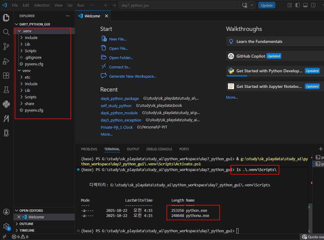Click the Update button
This screenshot has height=240, width=324.
click(267, 5)
